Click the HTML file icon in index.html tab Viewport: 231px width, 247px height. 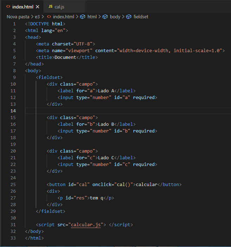pyautogui.click(x=8, y=7)
